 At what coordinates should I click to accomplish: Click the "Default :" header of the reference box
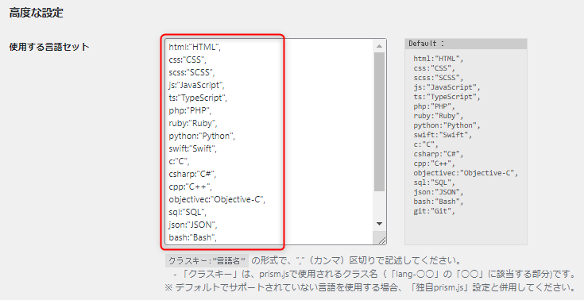coord(466,44)
